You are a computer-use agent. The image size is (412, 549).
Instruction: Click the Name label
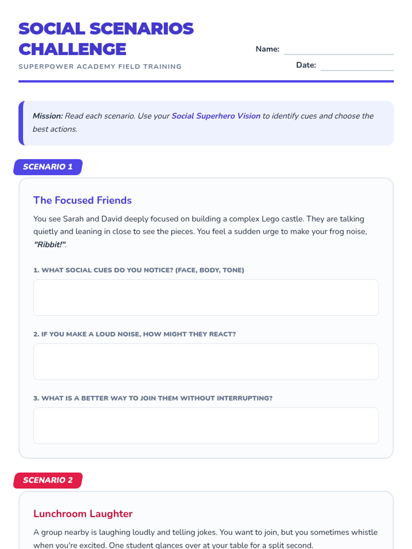click(267, 49)
